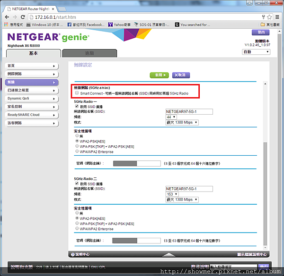Open channel 44 dropdown
The width and height of the screenshot is (284, 276).
click(x=171, y=117)
